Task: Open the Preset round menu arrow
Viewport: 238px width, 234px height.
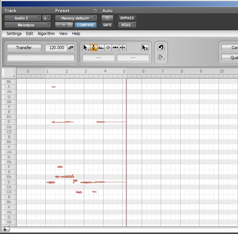Action: click(x=95, y=11)
